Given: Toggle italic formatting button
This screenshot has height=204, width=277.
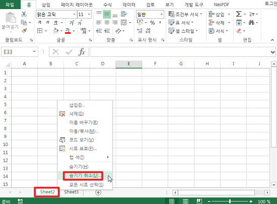Looking at the screenshot, I should (x=47, y=23).
